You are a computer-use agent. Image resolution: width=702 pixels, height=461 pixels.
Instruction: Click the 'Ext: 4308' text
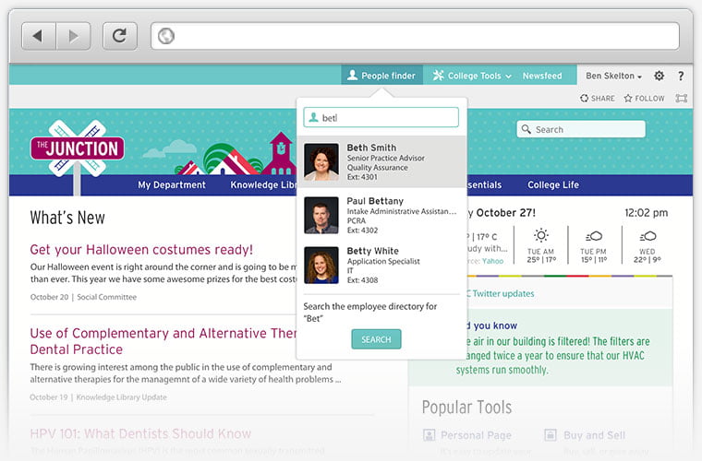(x=362, y=280)
